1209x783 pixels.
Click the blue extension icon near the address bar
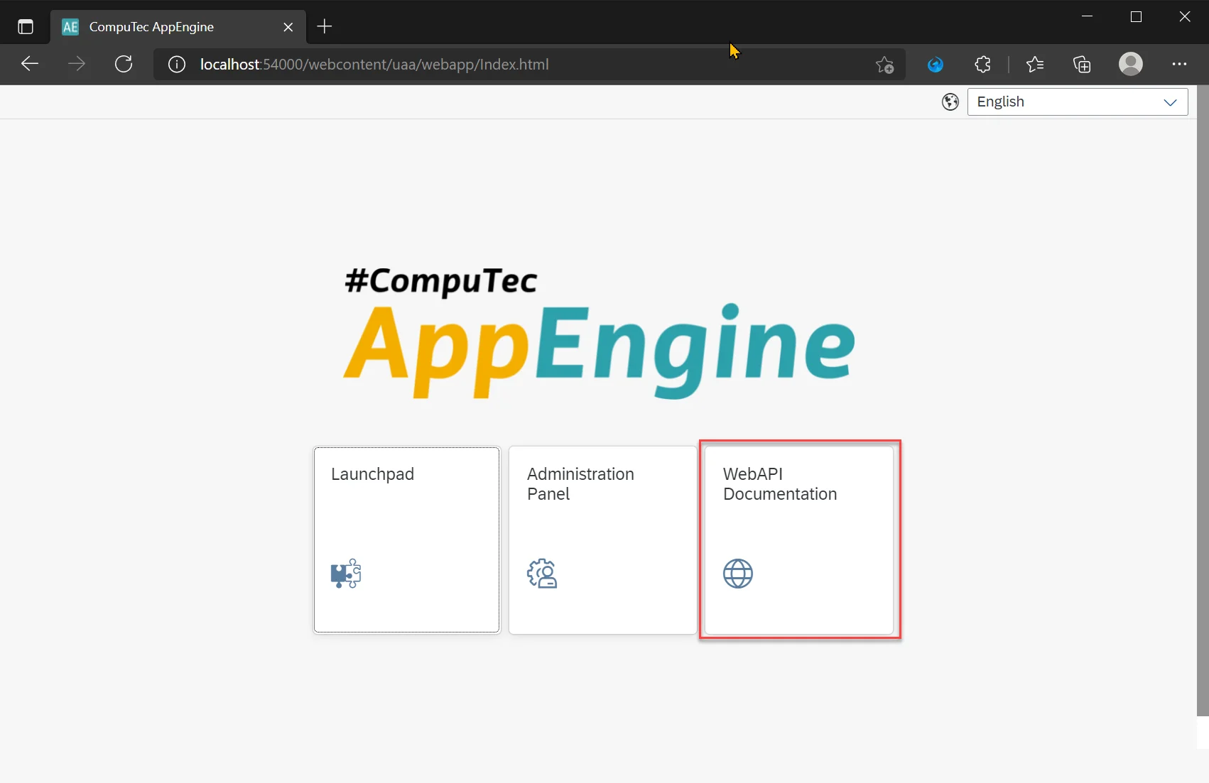click(x=935, y=64)
